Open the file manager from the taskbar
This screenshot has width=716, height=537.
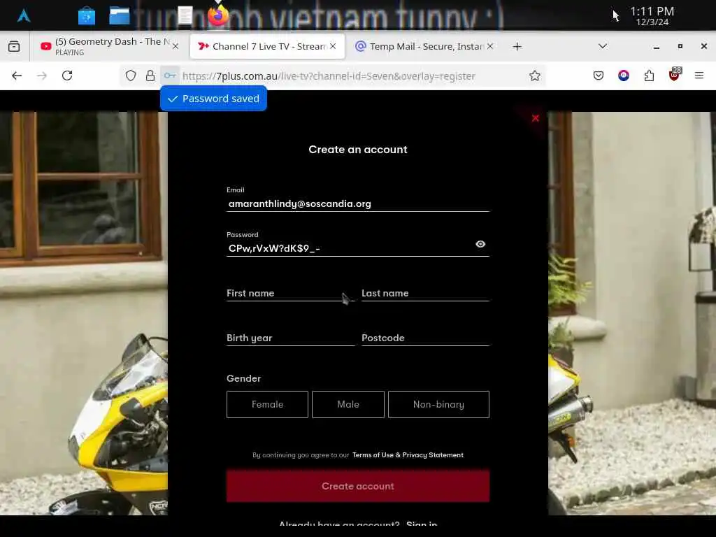119,15
